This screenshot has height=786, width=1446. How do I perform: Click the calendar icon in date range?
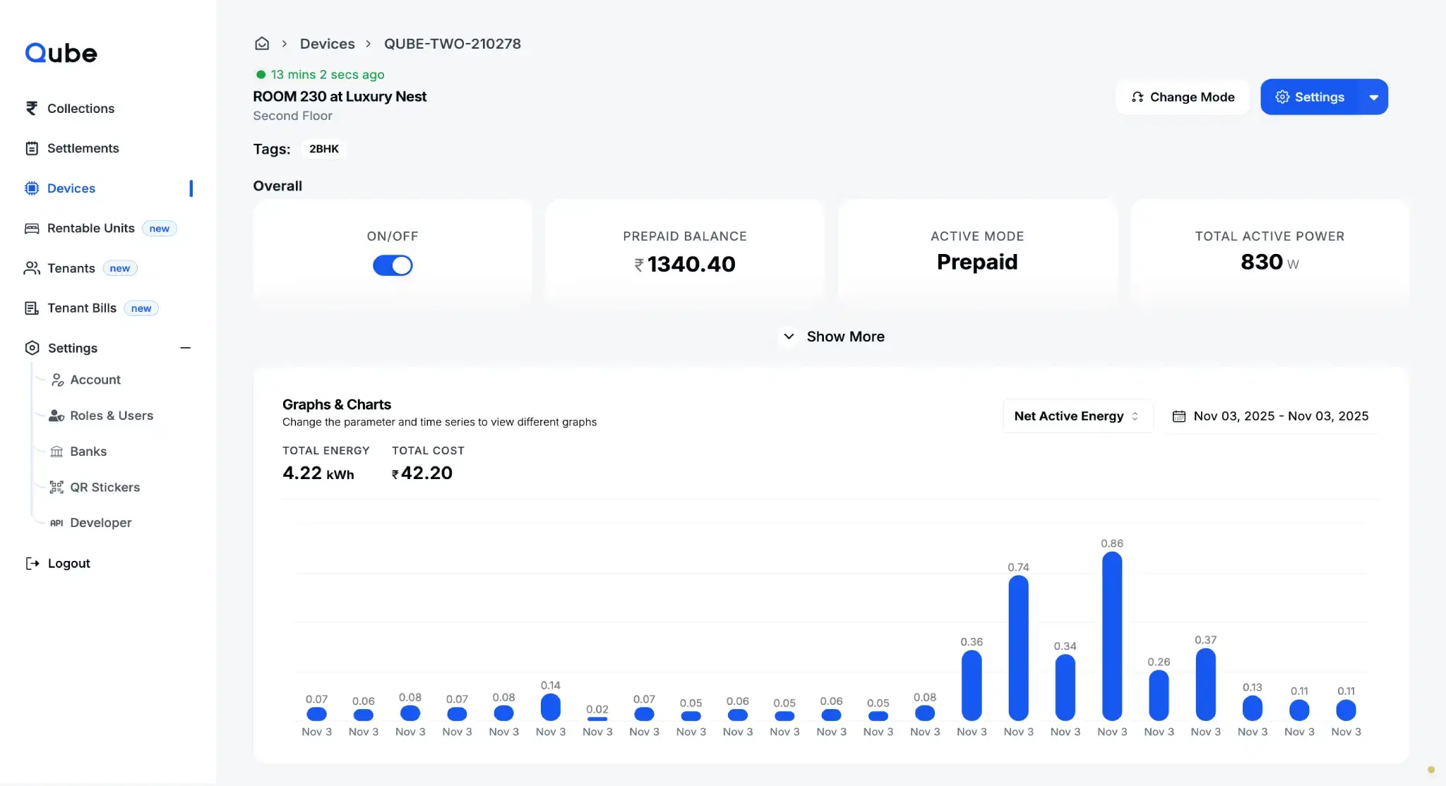1178,416
